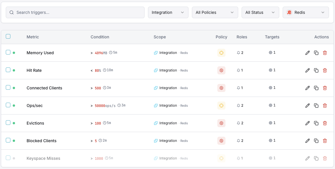Delete the Evictions trigger with the trash icon
This screenshot has width=335, height=169.
pyautogui.click(x=325, y=123)
